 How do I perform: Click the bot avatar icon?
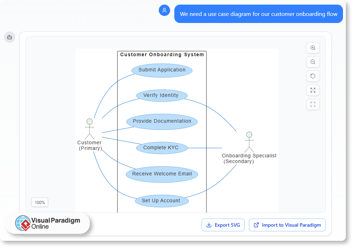(x=10, y=37)
